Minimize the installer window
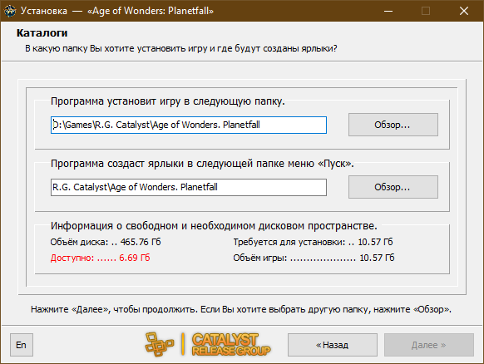This screenshot has width=484, height=364. point(388,11)
